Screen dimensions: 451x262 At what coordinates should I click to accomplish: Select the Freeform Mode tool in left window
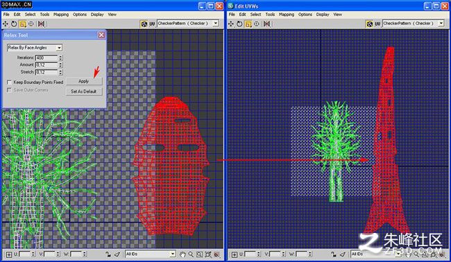coord(31,24)
